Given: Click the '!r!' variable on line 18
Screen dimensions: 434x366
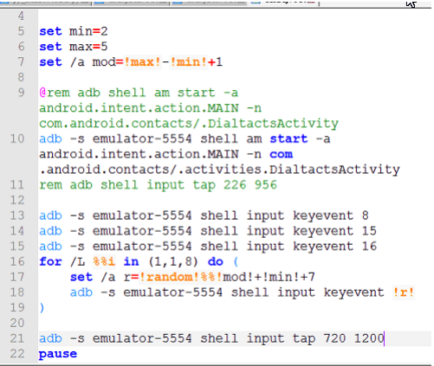Looking at the screenshot, I should pos(404,292).
